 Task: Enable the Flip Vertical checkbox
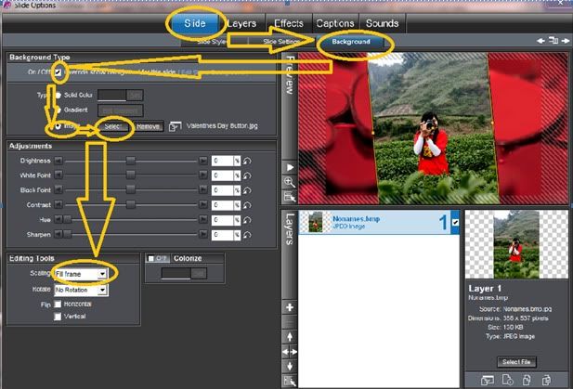pos(59,317)
